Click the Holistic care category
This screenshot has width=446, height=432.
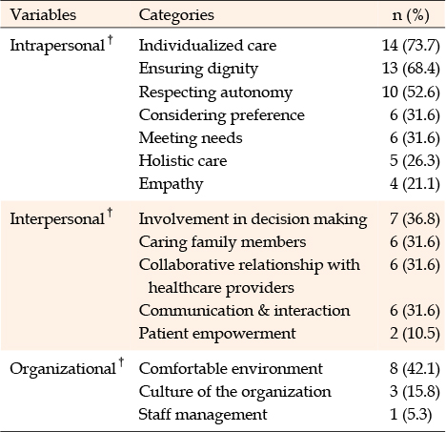coord(183,160)
